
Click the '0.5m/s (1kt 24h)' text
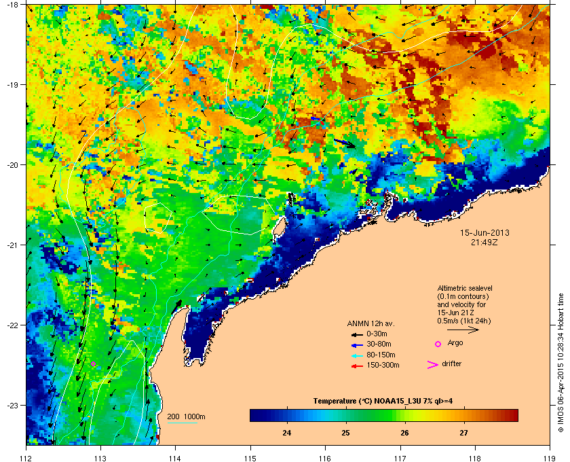[x=464, y=321]
